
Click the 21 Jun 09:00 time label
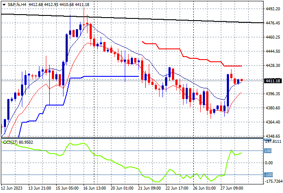point(149,188)
